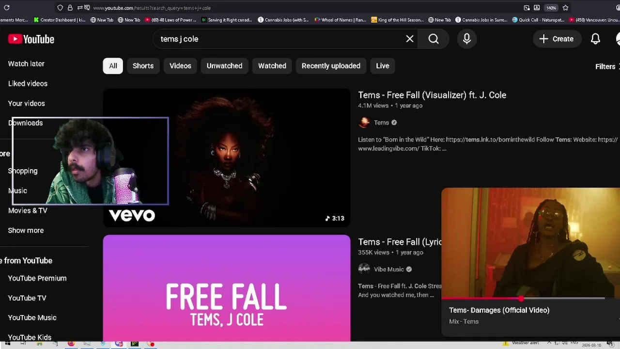Open the Serving it Right bookmark
The width and height of the screenshot is (620, 349).
pyautogui.click(x=227, y=20)
